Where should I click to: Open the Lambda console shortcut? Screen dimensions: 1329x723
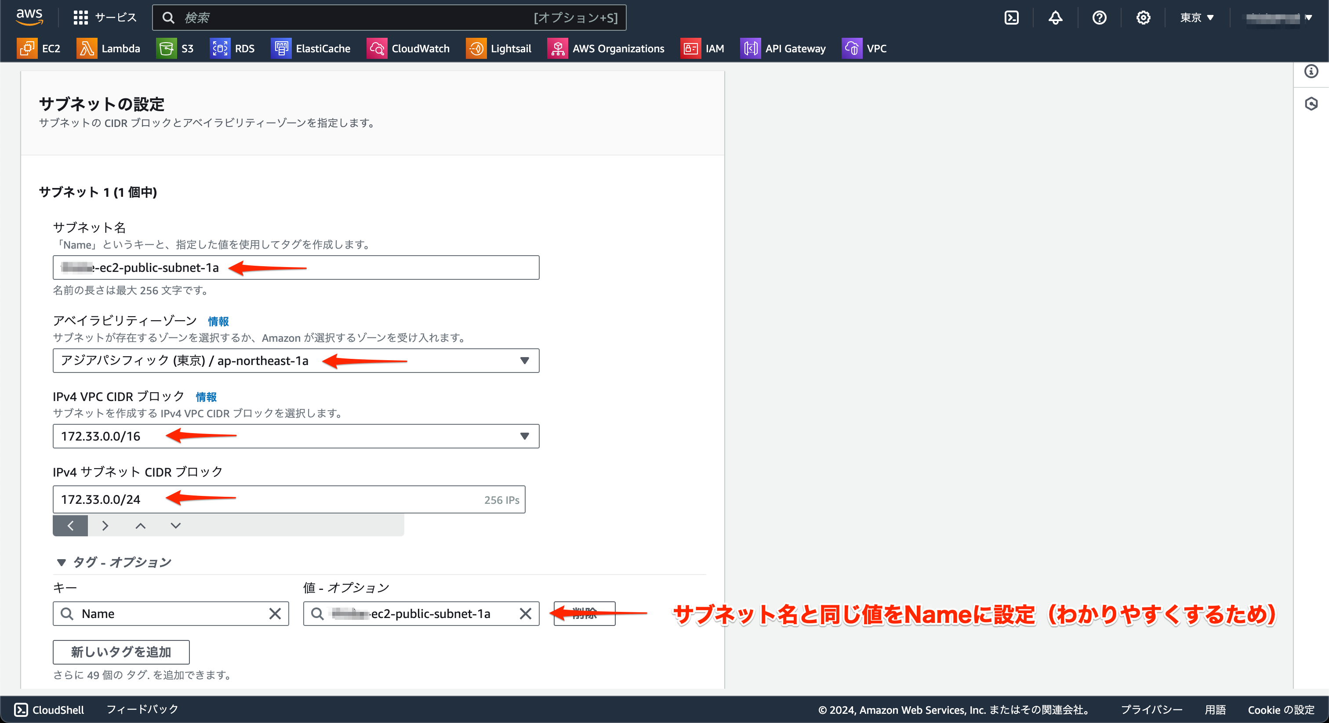click(x=109, y=48)
